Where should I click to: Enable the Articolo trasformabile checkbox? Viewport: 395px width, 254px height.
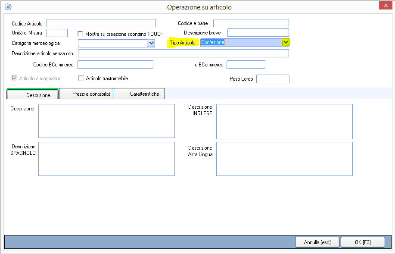point(81,78)
